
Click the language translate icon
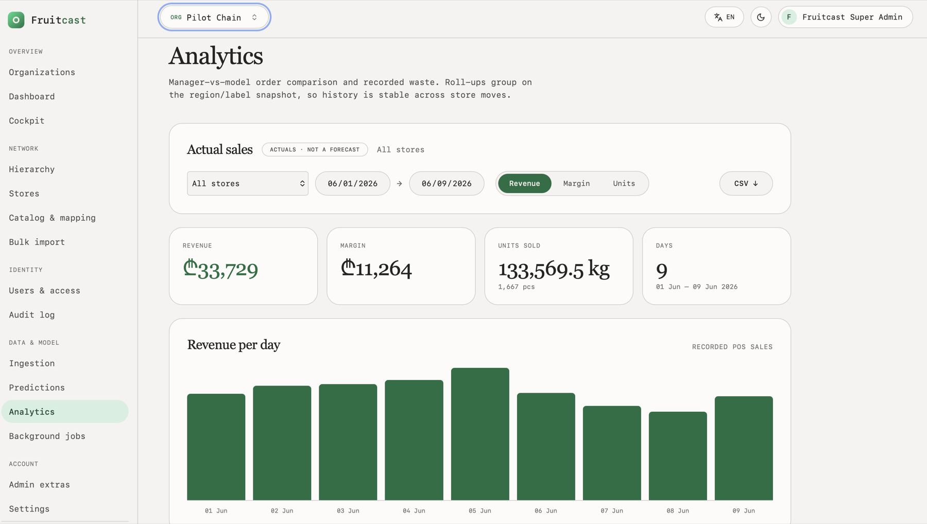point(718,17)
